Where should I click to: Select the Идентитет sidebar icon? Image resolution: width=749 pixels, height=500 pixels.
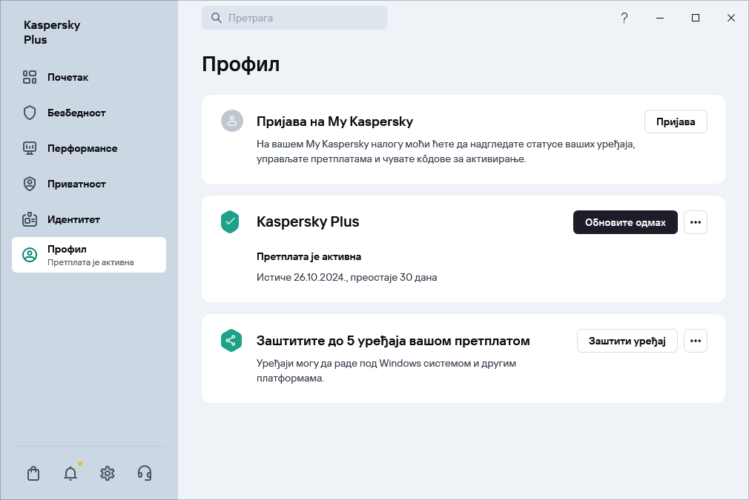[x=30, y=219]
